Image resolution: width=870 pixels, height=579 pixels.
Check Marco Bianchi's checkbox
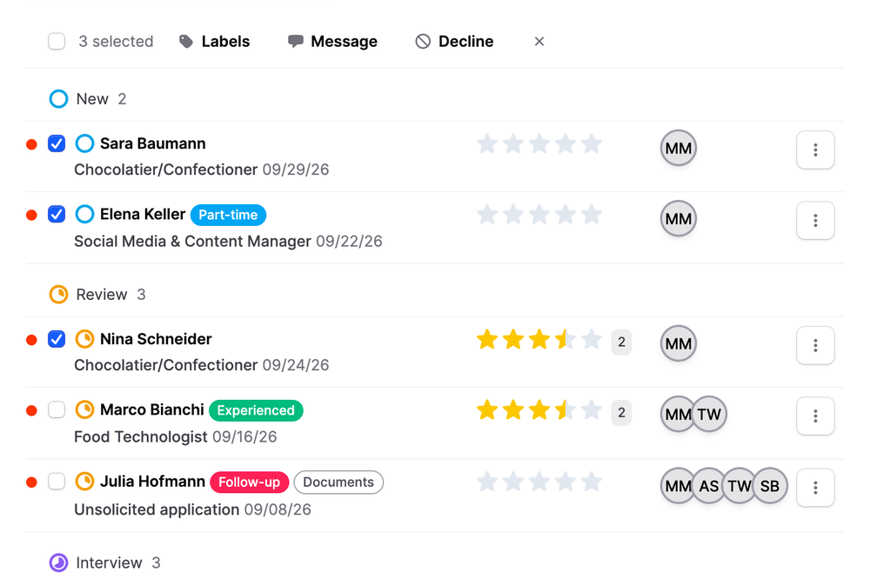coord(57,409)
